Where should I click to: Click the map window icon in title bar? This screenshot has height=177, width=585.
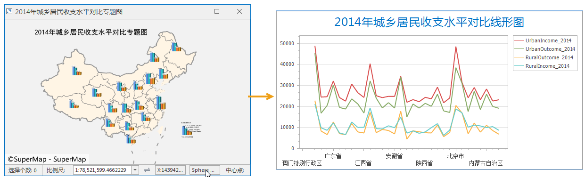tap(9, 11)
